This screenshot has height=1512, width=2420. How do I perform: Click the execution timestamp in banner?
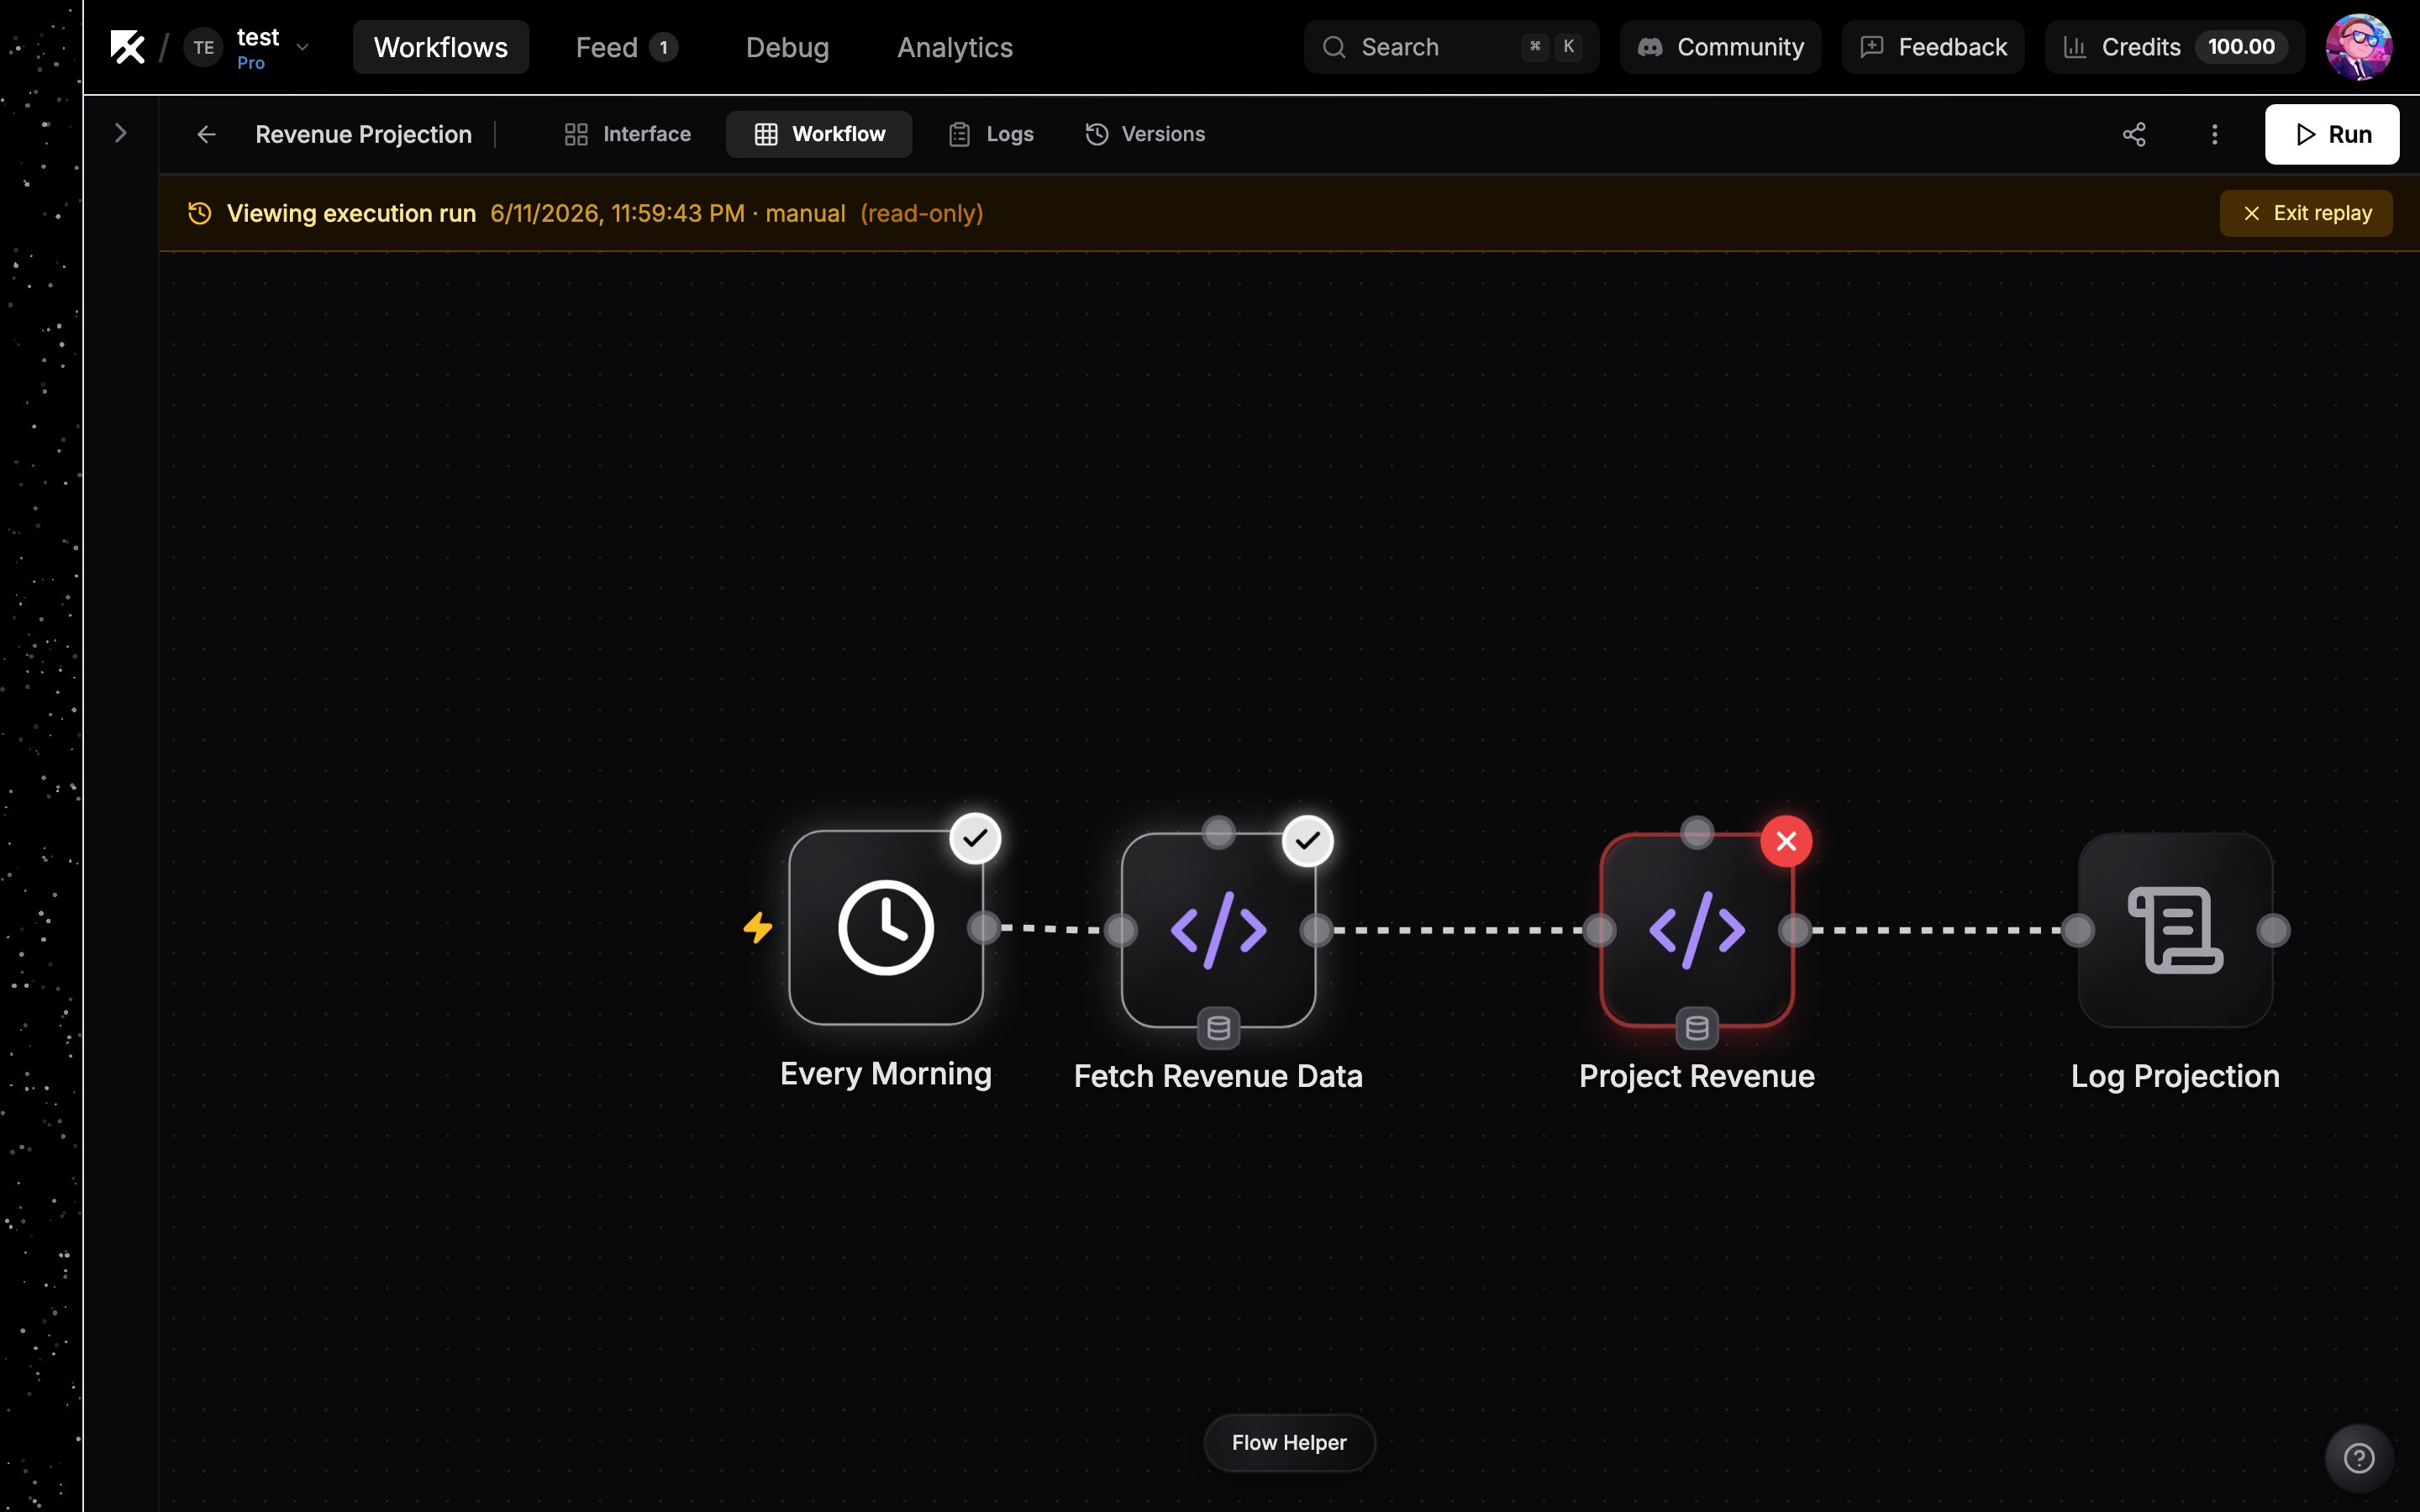(617, 213)
